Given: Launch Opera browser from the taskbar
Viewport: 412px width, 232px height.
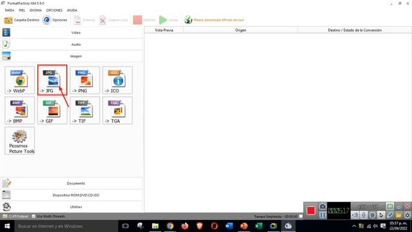Looking at the screenshot, I should pyautogui.click(x=214, y=226).
